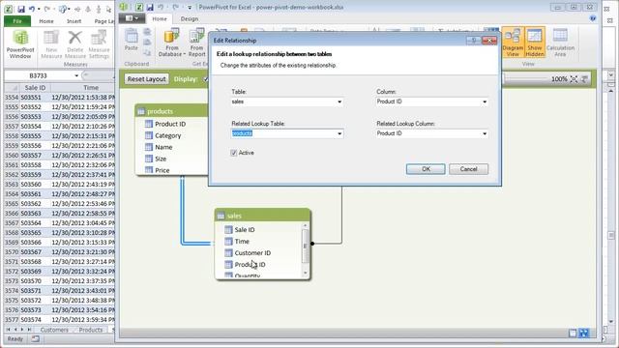The width and height of the screenshot is (619, 348).
Task: Click the select-all corner of the sheet
Action: point(12,88)
